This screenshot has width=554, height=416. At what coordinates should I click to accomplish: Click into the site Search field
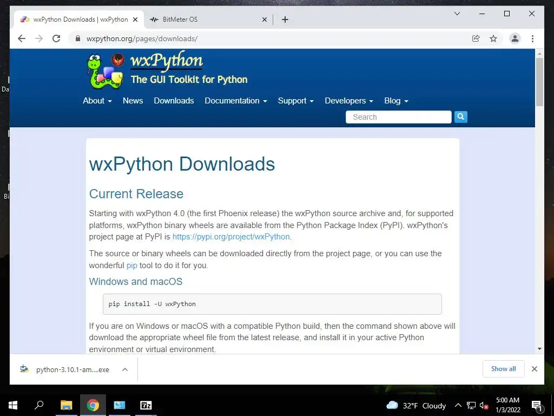coord(399,117)
